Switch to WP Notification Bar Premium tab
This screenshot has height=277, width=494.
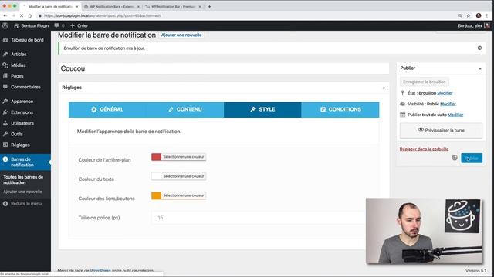point(173,6)
